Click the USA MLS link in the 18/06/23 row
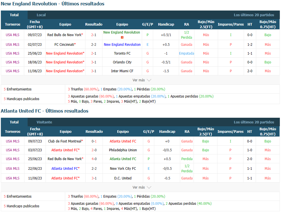The height and width of the screenshot is (213, 281). [13, 62]
